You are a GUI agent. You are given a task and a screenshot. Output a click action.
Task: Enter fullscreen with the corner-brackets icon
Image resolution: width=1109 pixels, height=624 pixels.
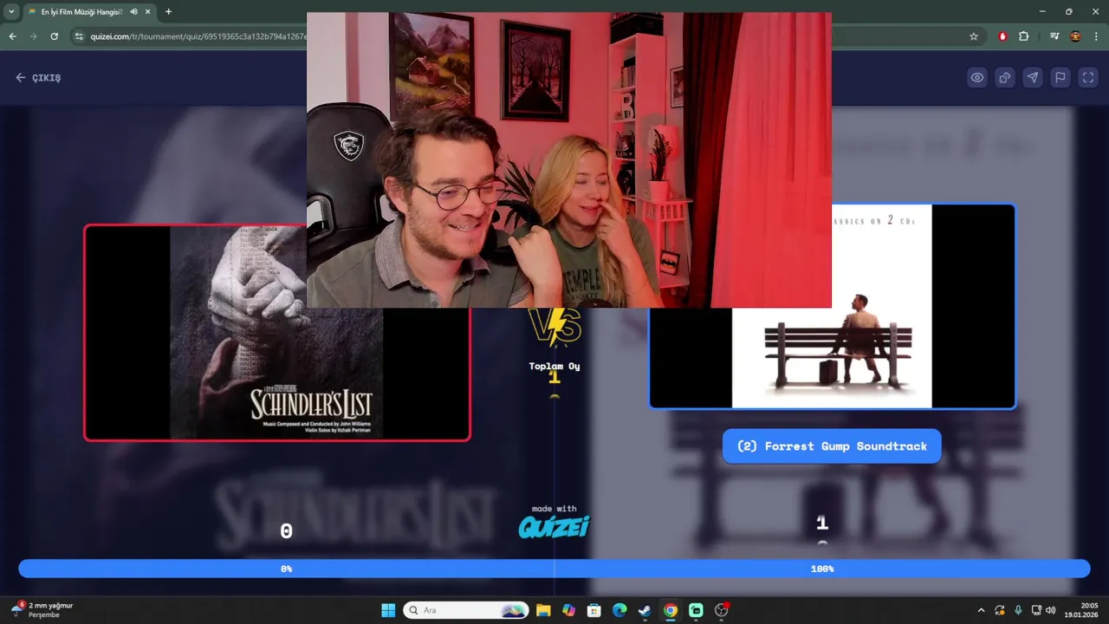tap(1088, 77)
